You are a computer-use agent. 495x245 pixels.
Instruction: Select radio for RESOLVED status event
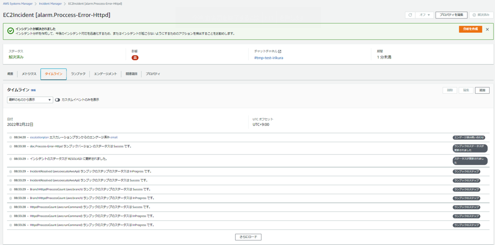[x=10, y=159]
